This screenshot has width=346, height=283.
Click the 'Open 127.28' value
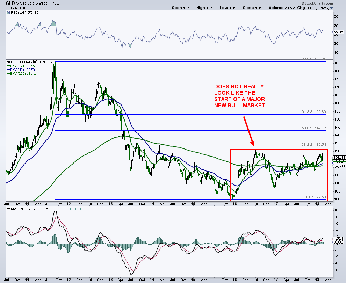click(183, 8)
